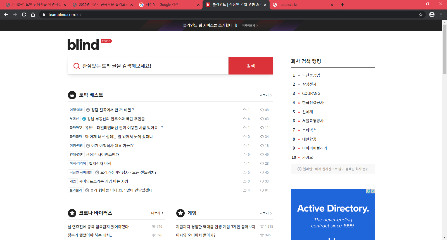This screenshot has width=447, height=240.
Task: Open the ad info icon
Action: 368,191
